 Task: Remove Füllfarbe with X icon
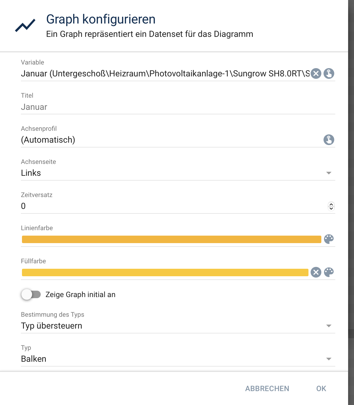(316, 272)
